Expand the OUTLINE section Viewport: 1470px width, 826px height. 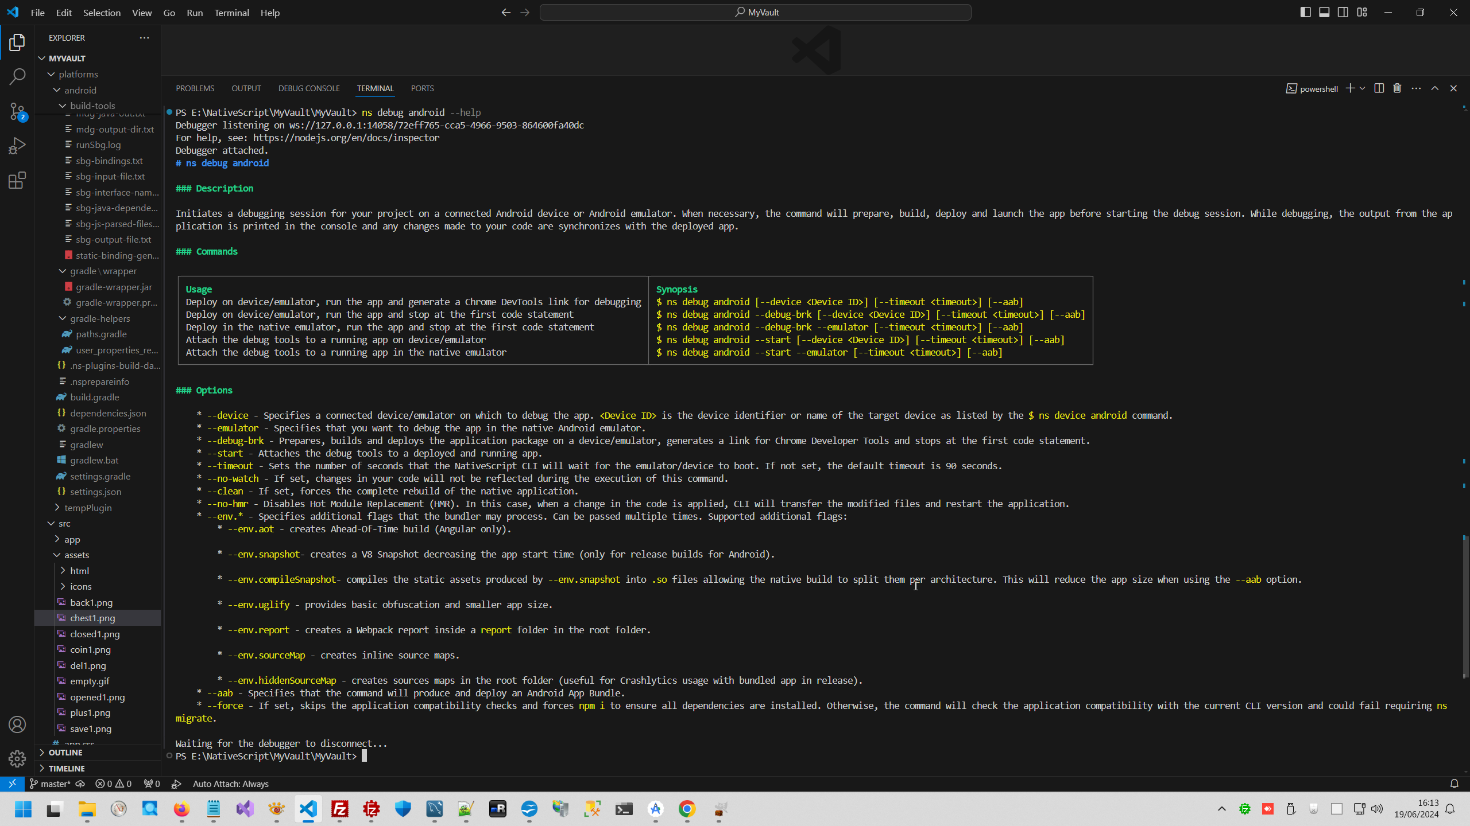[65, 753]
